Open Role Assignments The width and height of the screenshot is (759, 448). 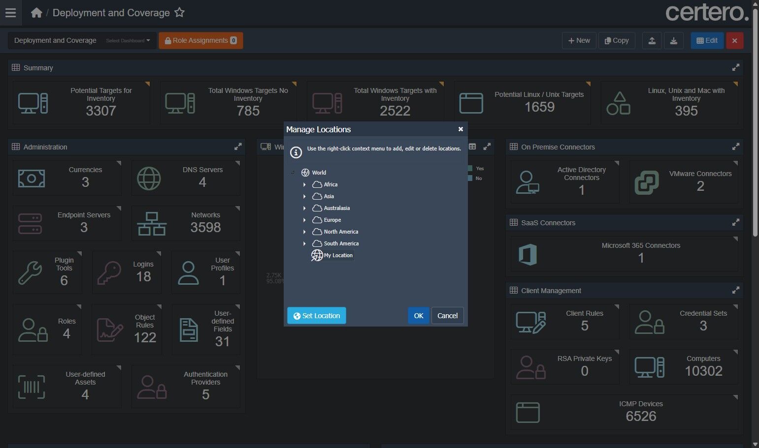point(201,40)
